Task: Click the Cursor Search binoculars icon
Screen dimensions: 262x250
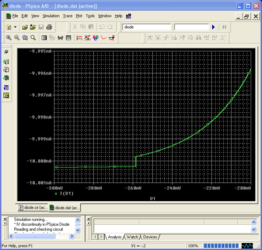Action: [x=198, y=38]
